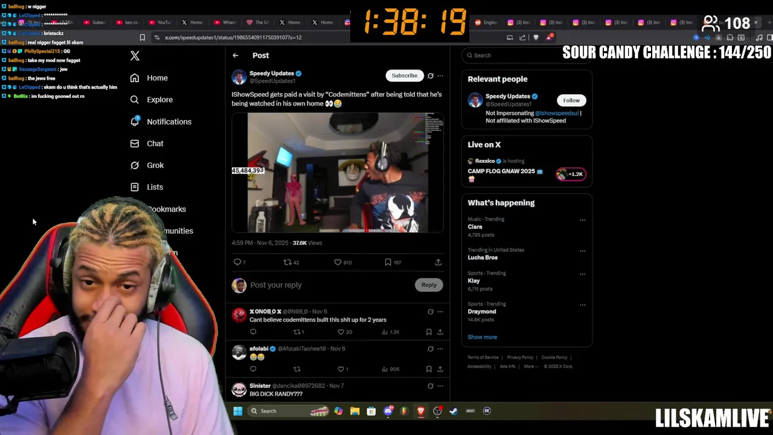Go to Home in X sidebar

[149, 78]
